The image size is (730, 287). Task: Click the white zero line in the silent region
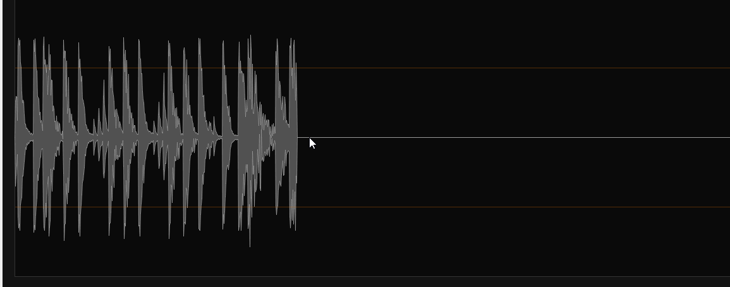513,137
